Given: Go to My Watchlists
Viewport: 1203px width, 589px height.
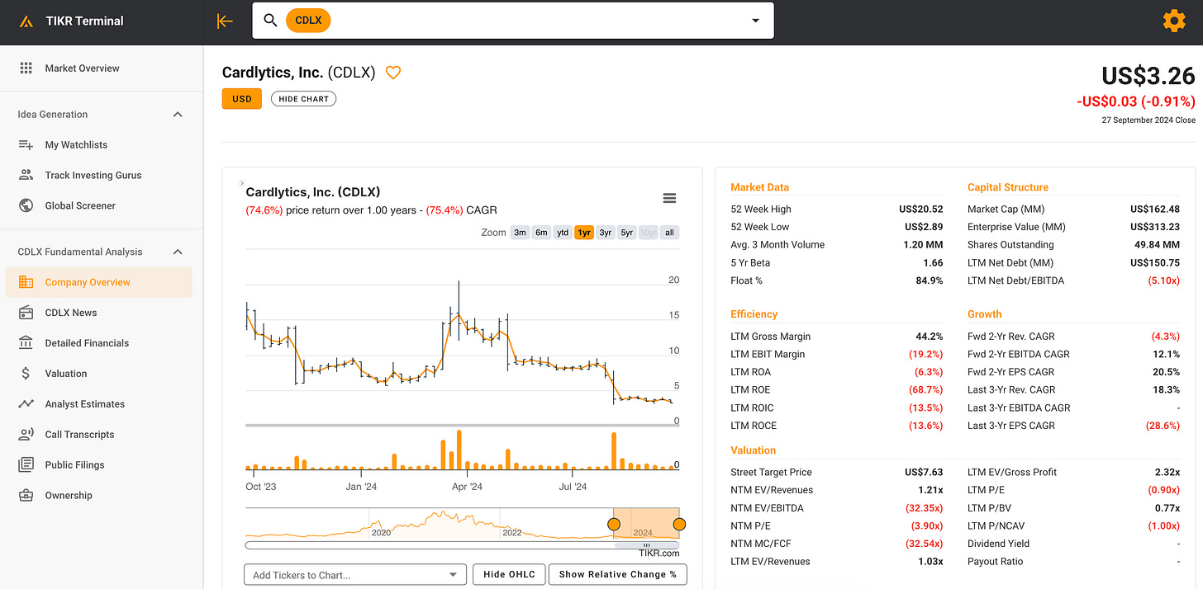Looking at the screenshot, I should click(x=76, y=145).
